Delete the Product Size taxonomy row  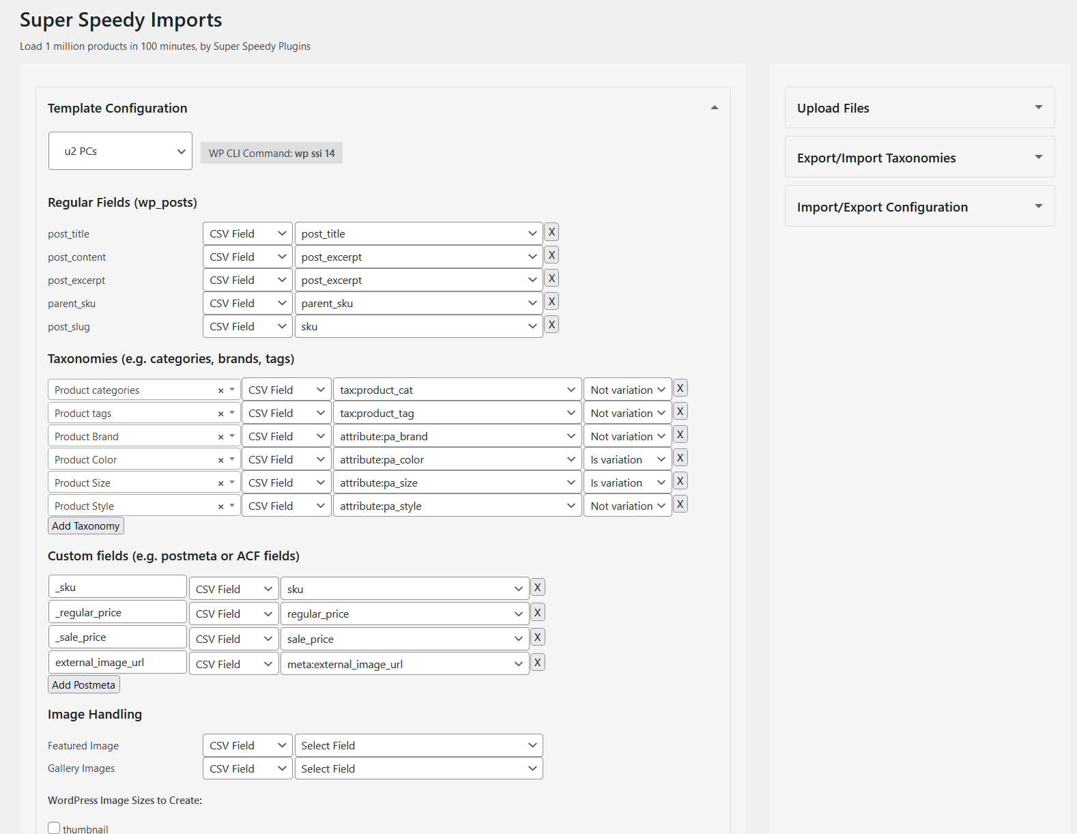point(680,481)
